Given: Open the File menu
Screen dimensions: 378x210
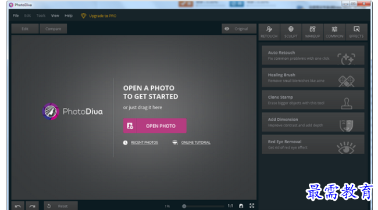Looking at the screenshot, I should 16,16.
